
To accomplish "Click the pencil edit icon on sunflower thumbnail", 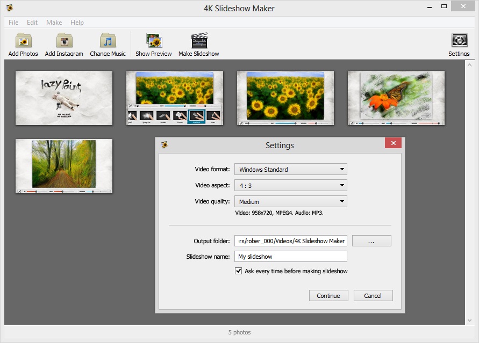I will click(x=130, y=106).
